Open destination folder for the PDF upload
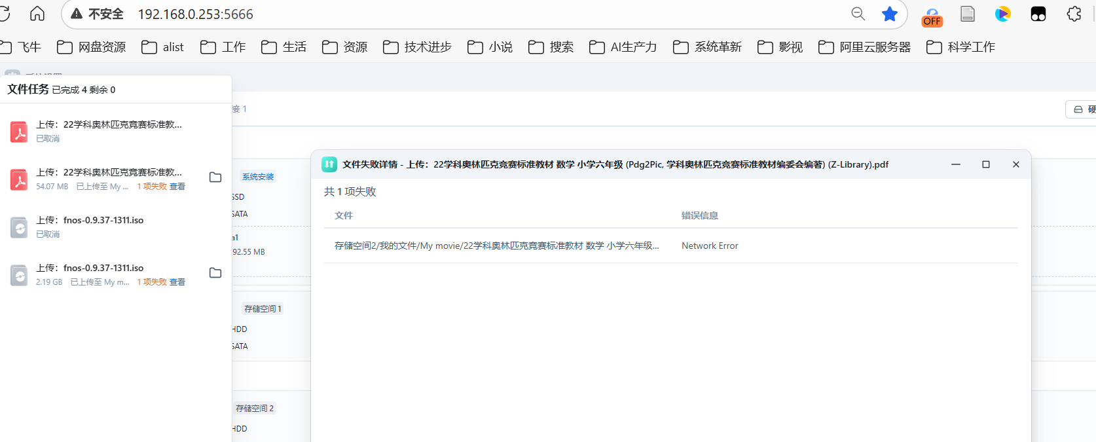 (215, 177)
